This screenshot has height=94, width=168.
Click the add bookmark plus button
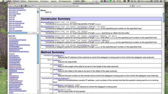(30, 6)
